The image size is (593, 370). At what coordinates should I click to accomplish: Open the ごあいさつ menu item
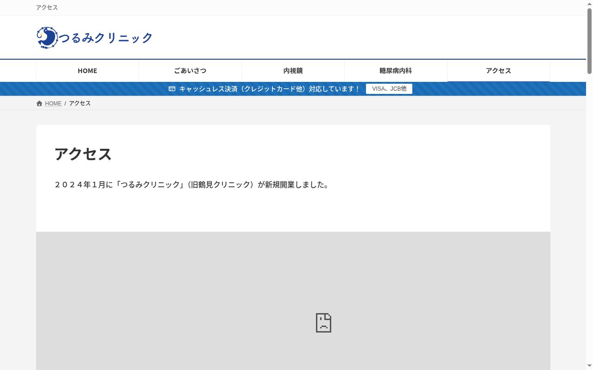coord(190,71)
